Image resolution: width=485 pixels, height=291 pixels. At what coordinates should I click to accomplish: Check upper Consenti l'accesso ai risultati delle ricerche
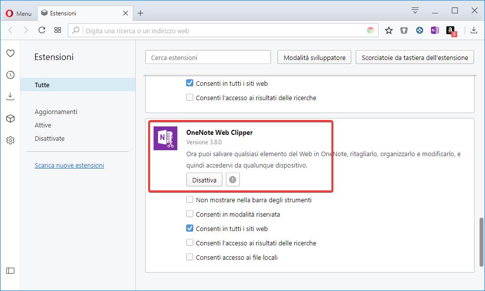click(190, 97)
